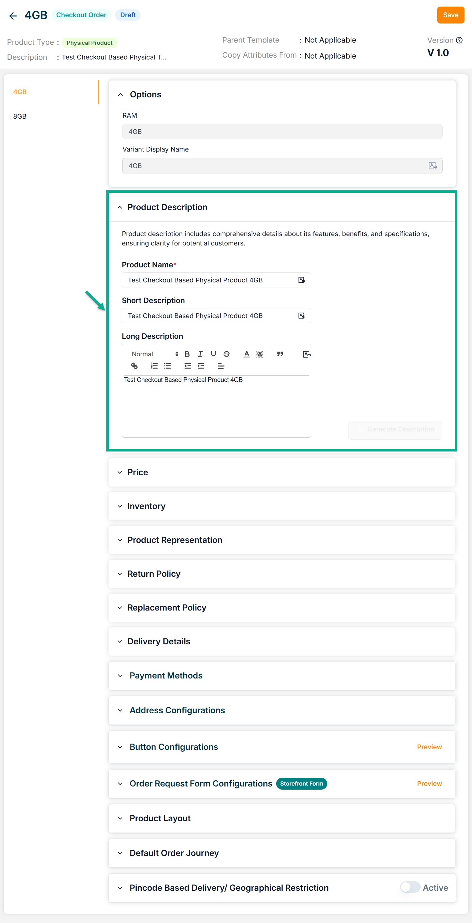Expand the Inventory section
The width and height of the screenshot is (472, 923).
click(146, 506)
